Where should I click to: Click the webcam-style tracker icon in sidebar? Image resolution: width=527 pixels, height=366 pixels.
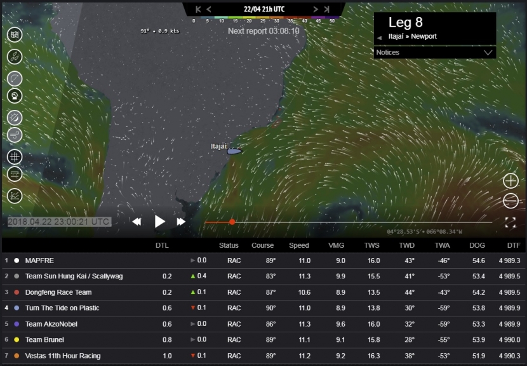(x=15, y=96)
